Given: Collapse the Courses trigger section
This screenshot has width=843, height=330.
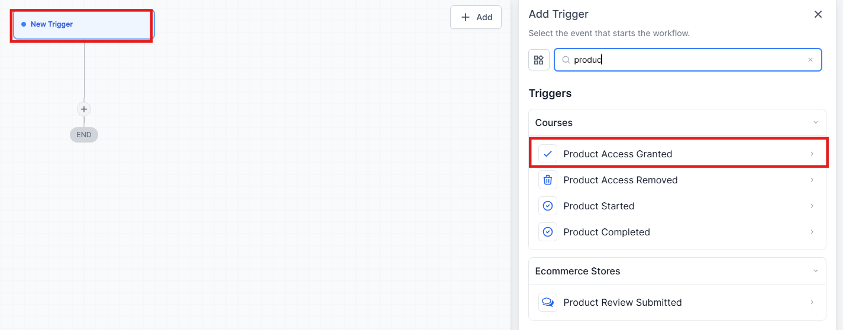Looking at the screenshot, I should pyautogui.click(x=815, y=122).
